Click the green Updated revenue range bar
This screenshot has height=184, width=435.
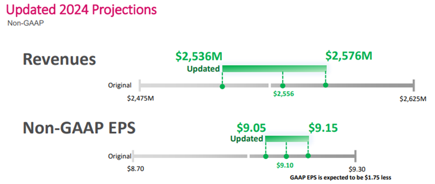[274, 69]
